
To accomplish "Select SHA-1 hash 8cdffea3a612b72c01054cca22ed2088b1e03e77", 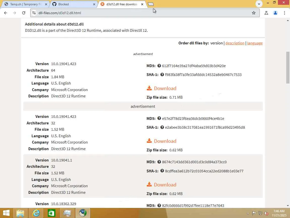I will click(204, 171).
